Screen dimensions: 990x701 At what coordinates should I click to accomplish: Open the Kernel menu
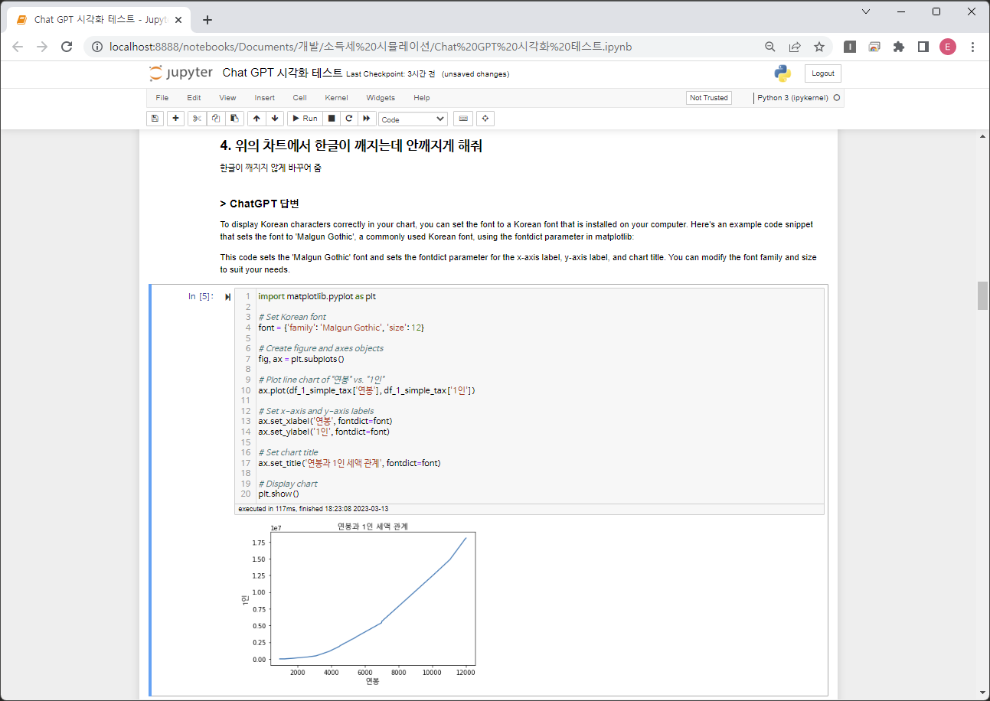(336, 98)
